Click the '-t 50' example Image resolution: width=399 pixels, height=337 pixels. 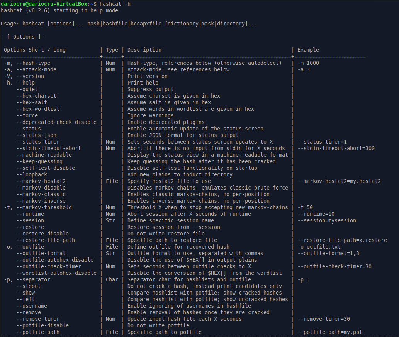305,208
